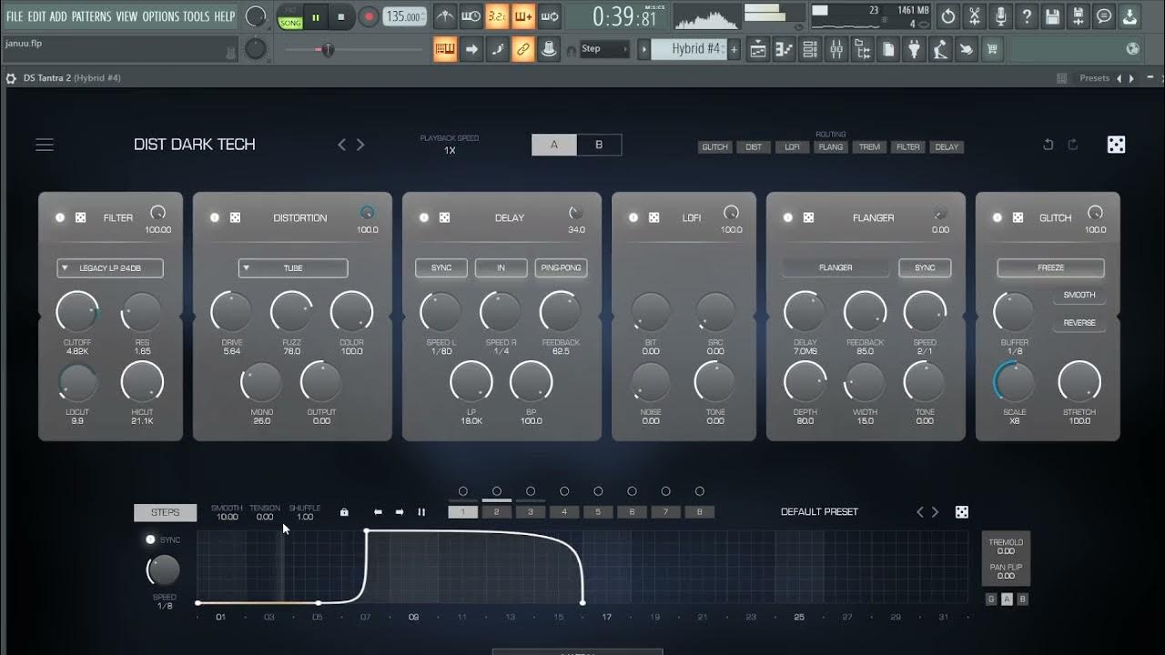Toggle the FILTER module power button
1165x655 pixels.
[60, 217]
